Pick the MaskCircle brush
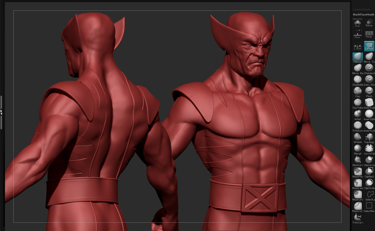The image size is (375, 231). 357,196
